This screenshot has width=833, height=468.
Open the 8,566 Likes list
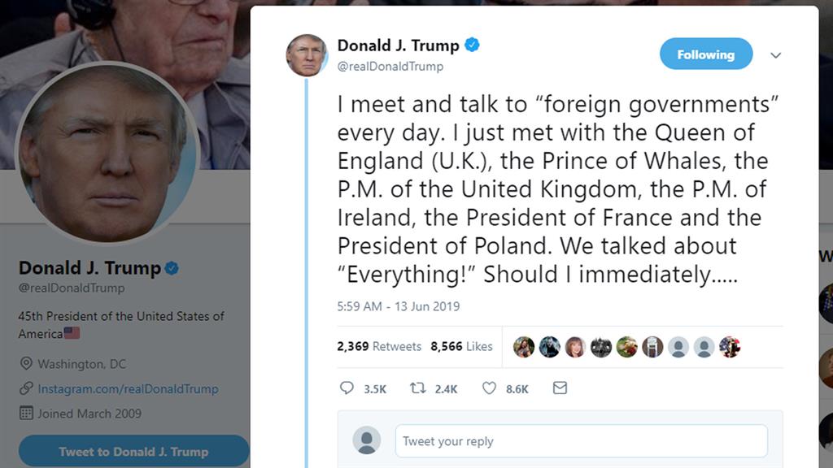(461, 346)
